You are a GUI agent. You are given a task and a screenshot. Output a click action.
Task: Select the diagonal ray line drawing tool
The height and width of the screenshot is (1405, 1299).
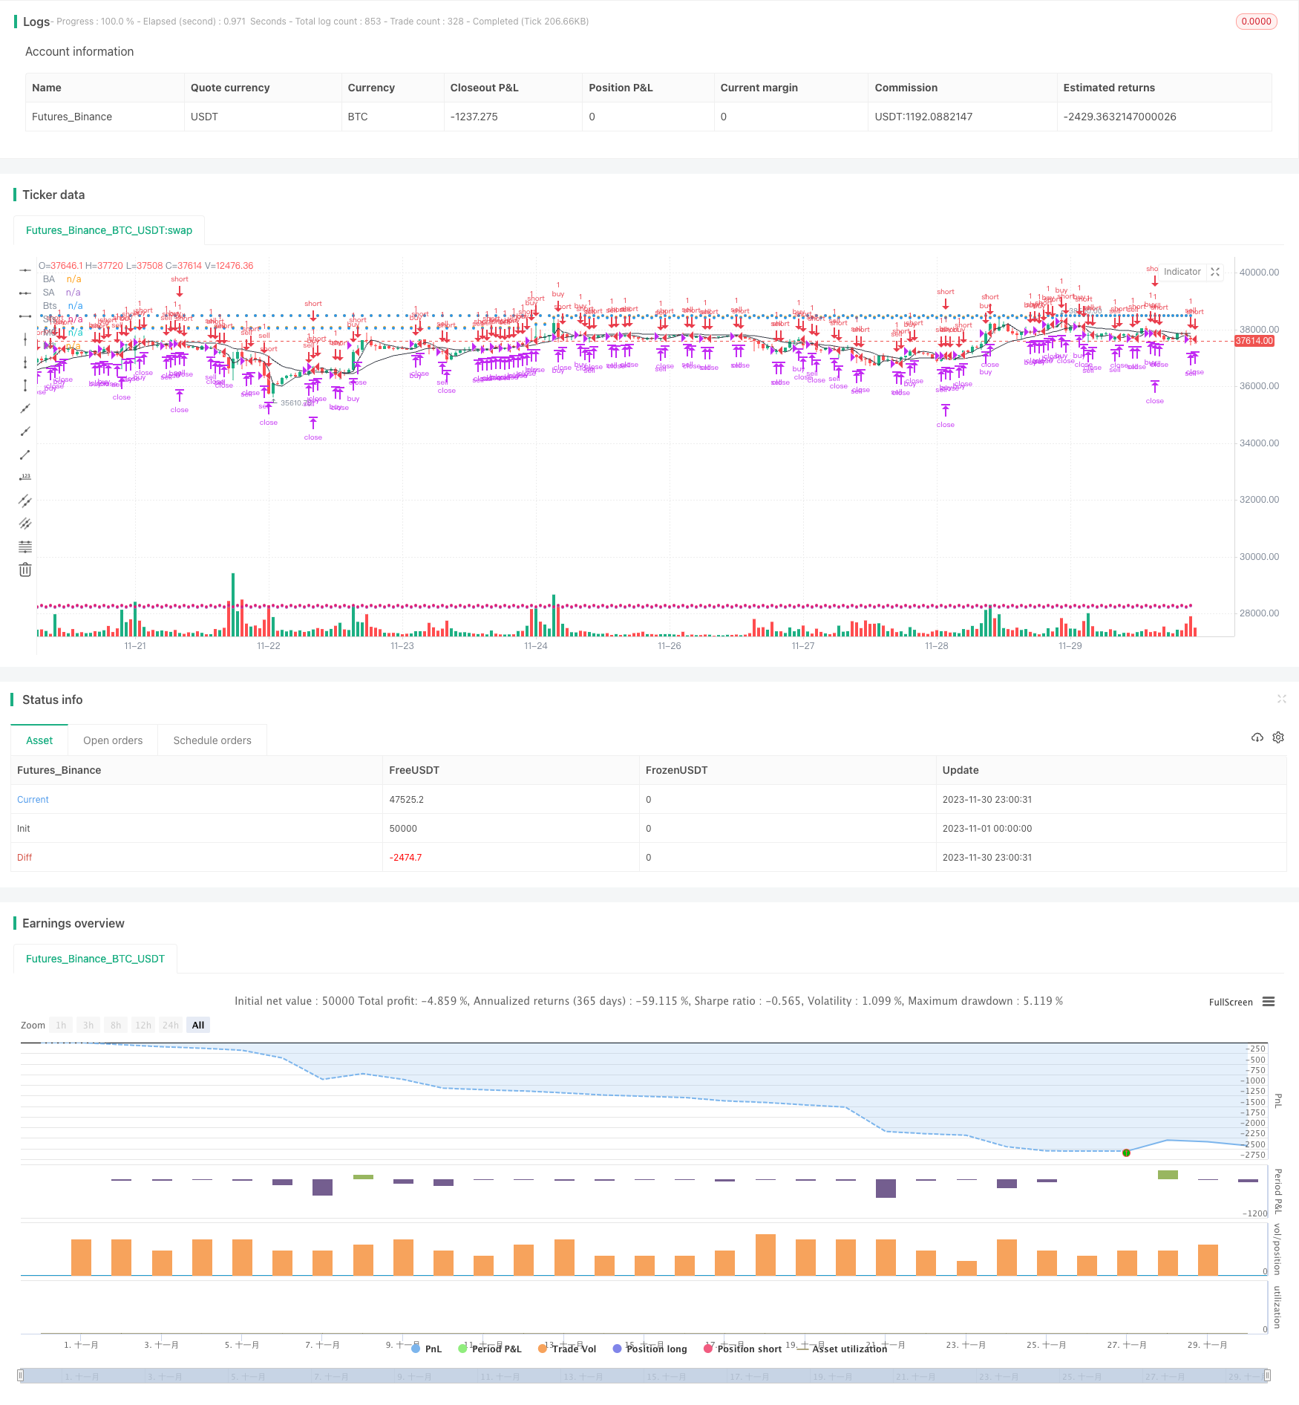click(x=25, y=431)
